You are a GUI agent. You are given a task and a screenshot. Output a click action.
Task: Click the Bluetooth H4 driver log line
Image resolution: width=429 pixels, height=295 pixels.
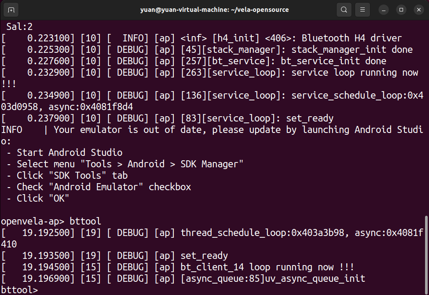[x=198, y=38]
